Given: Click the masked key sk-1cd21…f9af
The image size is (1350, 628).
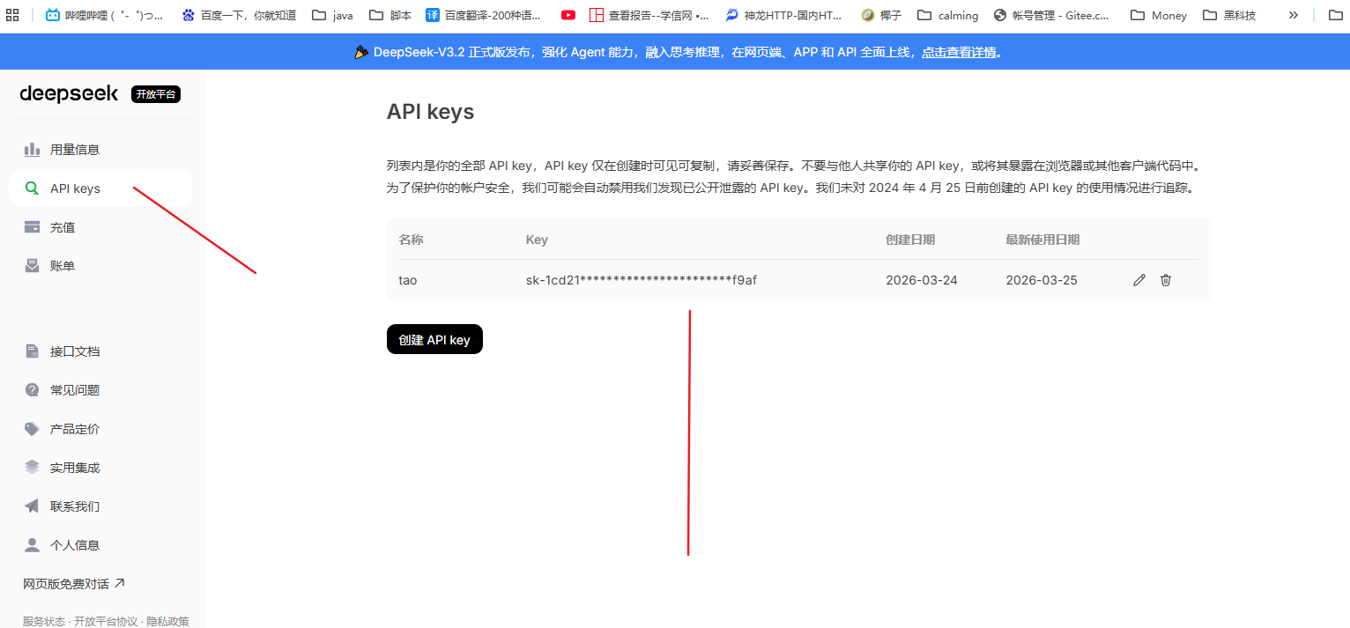Looking at the screenshot, I should pyautogui.click(x=642, y=280).
